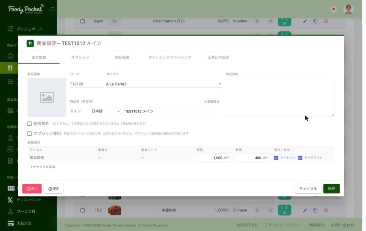
Task: Click the 5店舗 badge on row 102
Action: point(284,210)
